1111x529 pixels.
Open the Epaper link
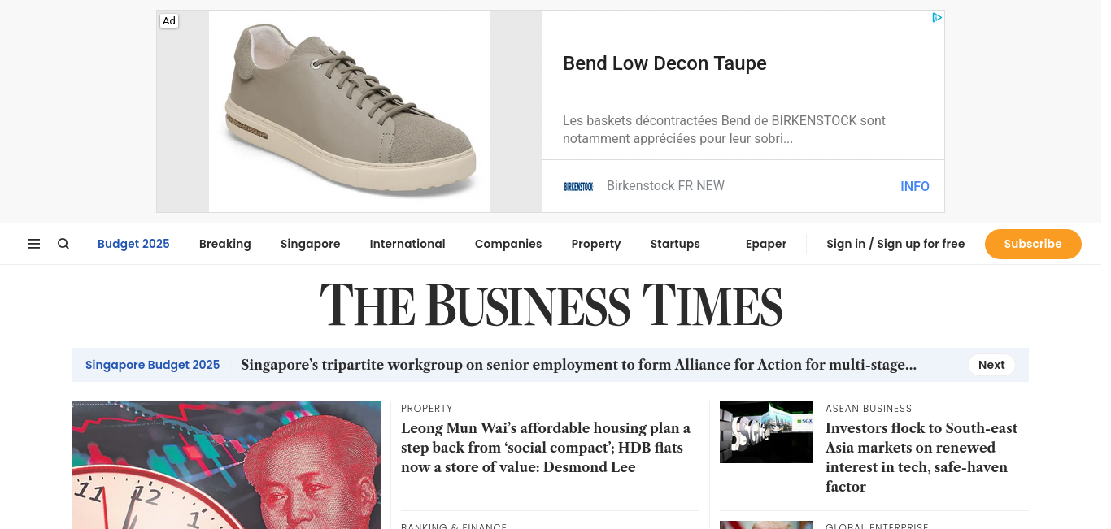click(x=766, y=244)
